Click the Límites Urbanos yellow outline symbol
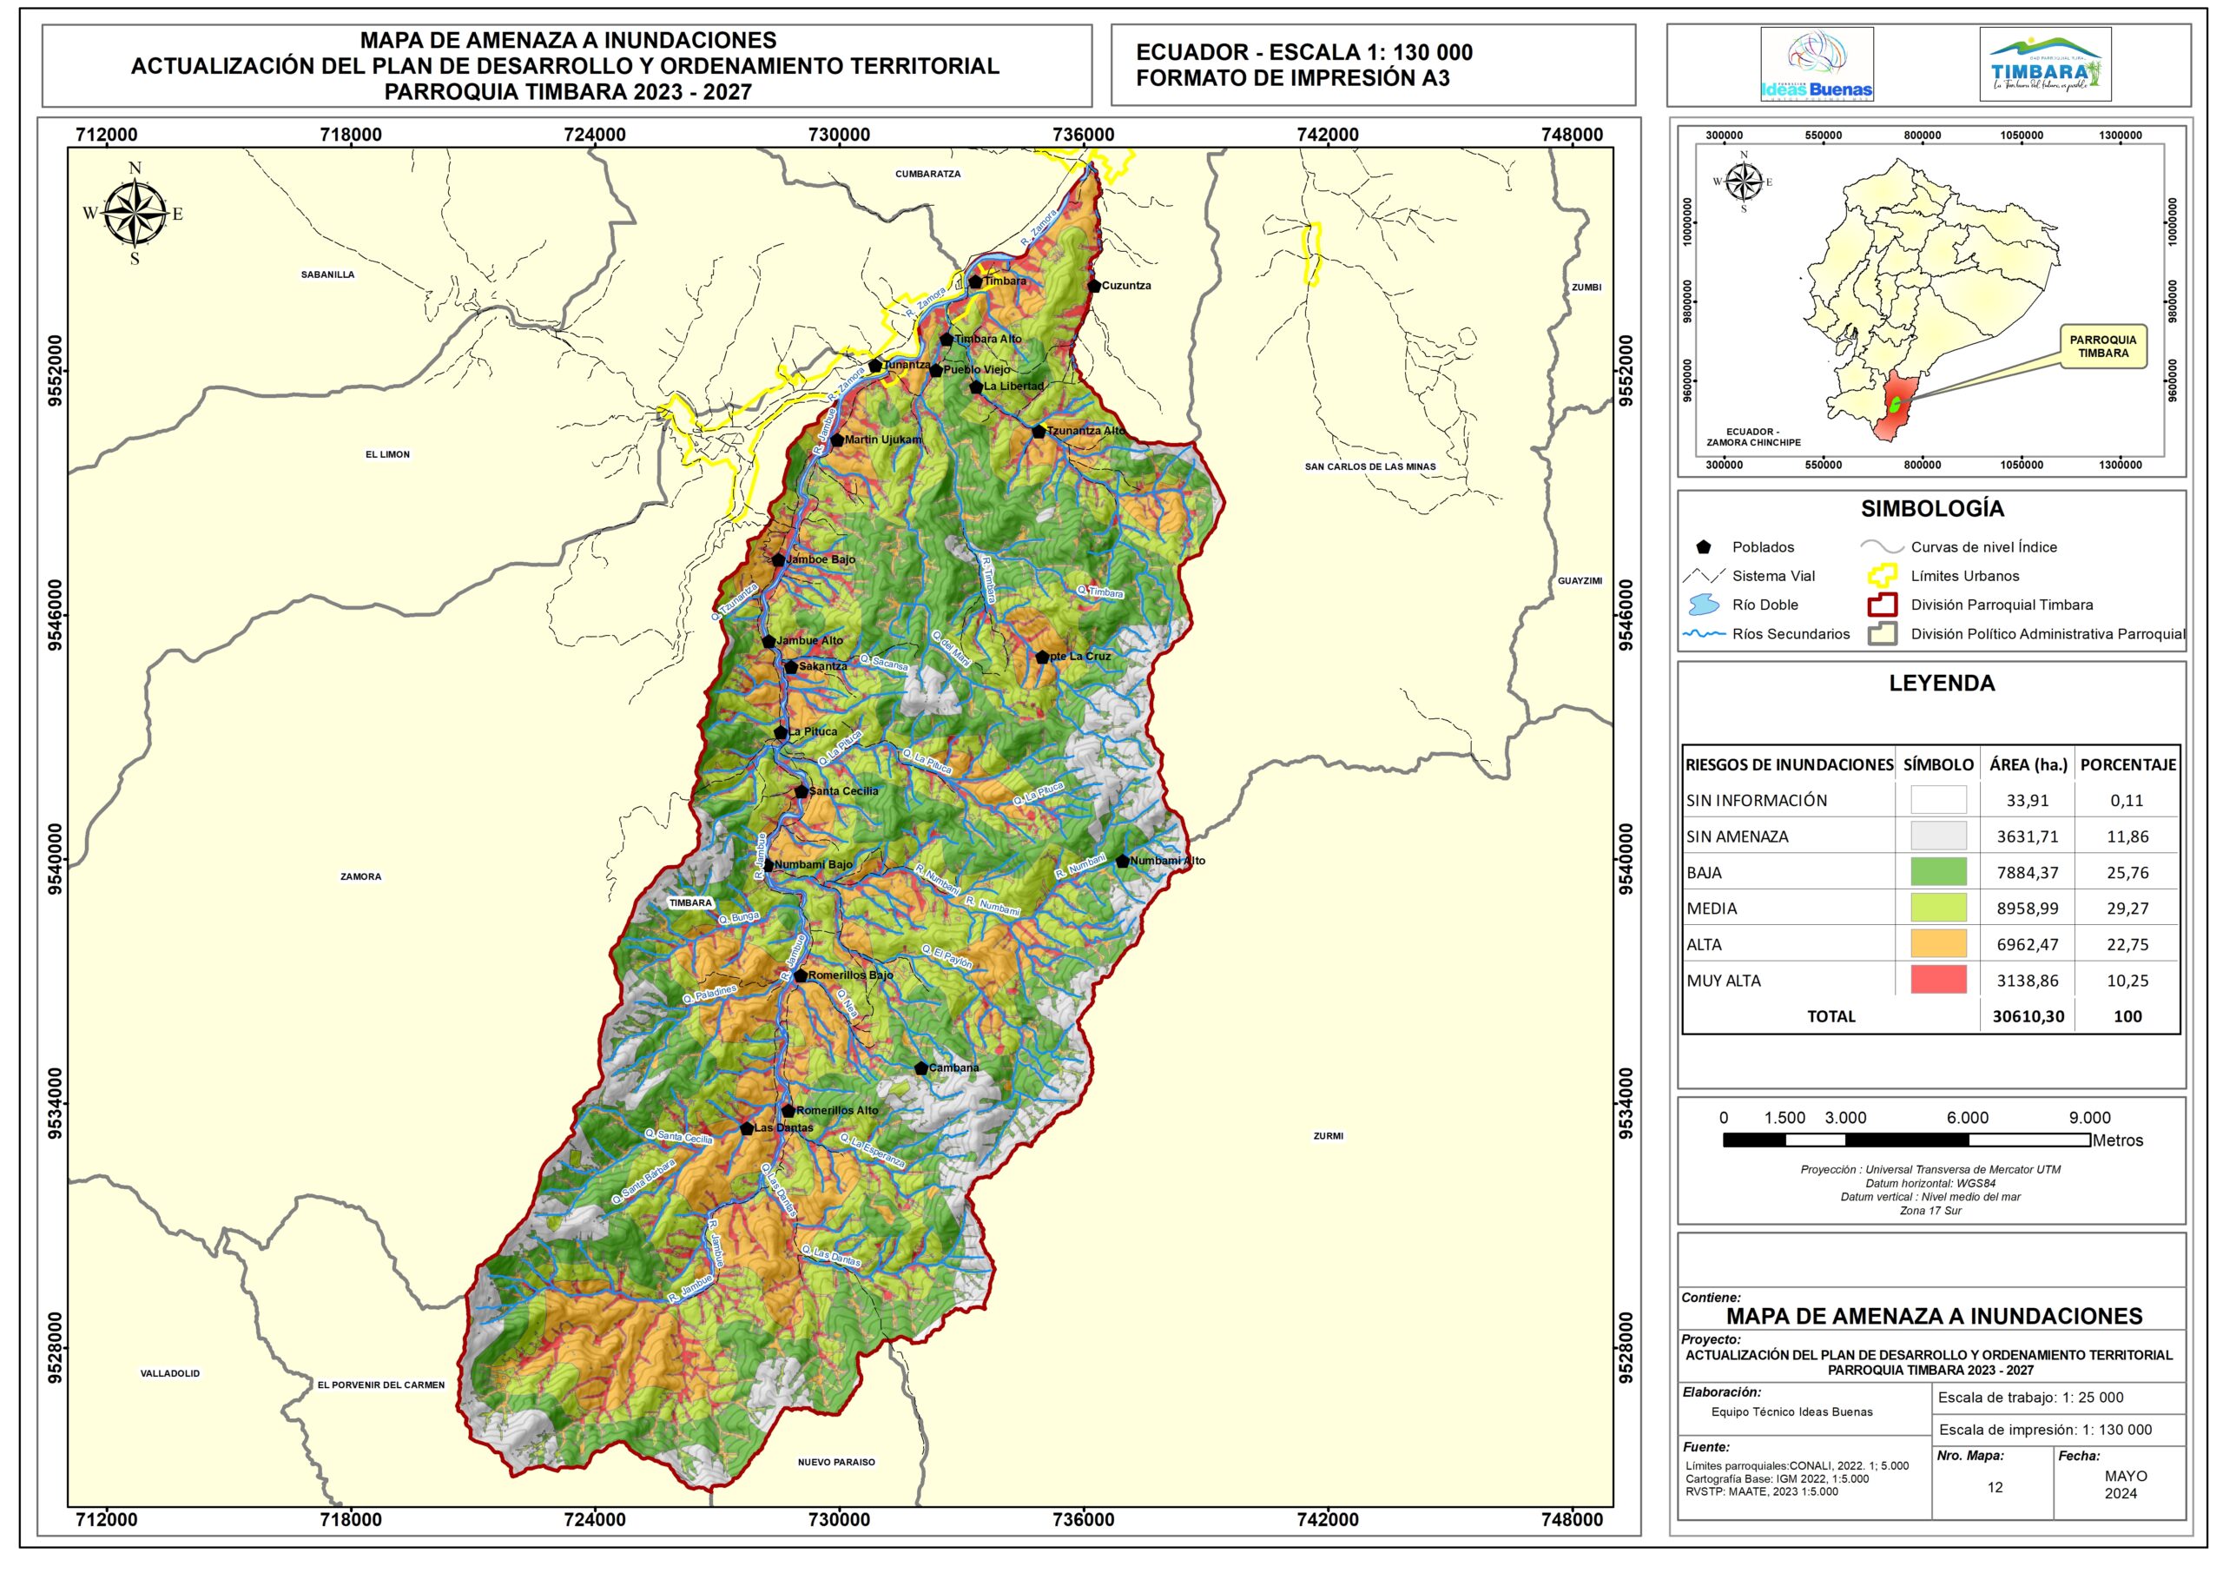 1883,575
